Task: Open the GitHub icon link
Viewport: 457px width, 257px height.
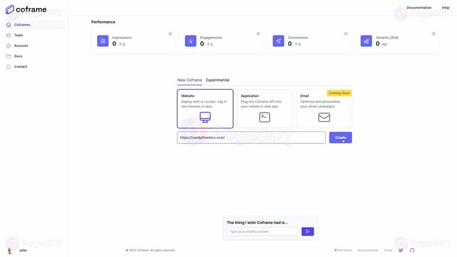Action: pos(412,250)
